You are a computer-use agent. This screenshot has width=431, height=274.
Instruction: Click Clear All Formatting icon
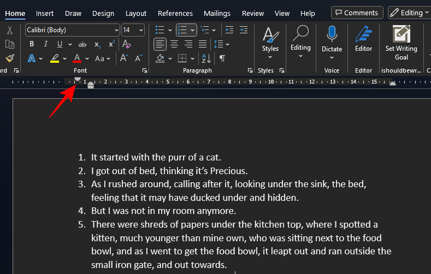click(x=127, y=44)
